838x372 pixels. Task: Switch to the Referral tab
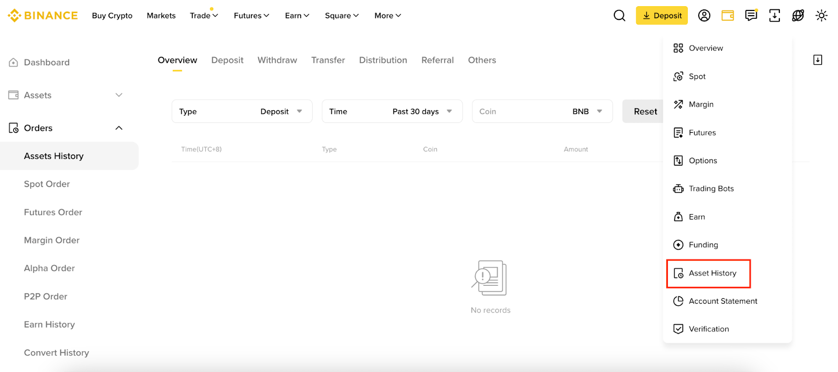(x=437, y=60)
